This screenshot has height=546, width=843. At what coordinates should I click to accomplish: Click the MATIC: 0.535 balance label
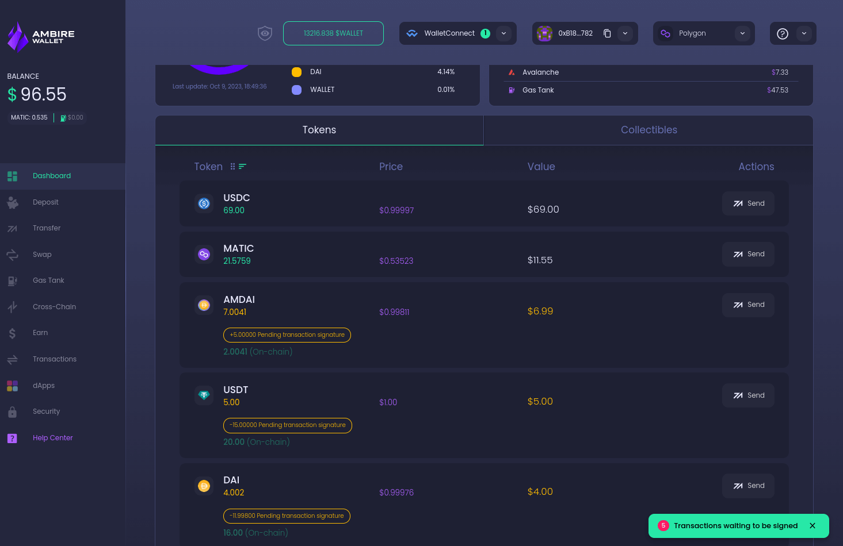pos(29,118)
